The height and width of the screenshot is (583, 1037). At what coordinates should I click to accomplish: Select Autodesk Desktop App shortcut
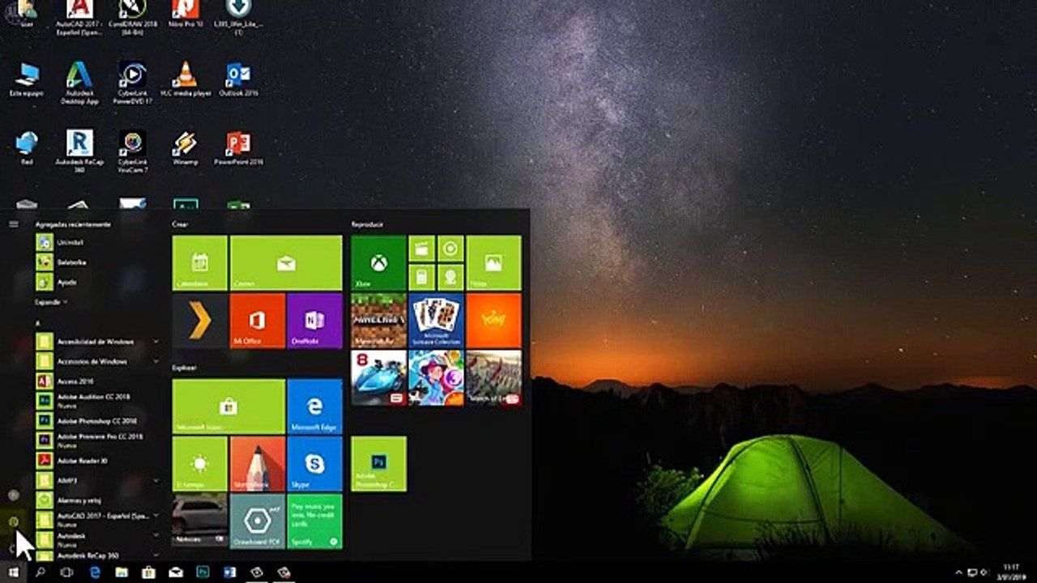pyautogui.click(x=79, y=83)
